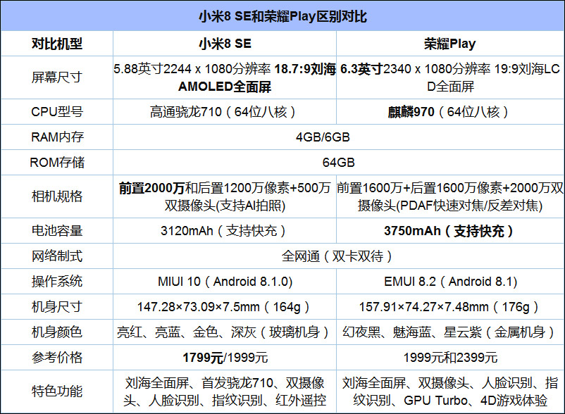Click the 64GB storage value

(x=339, y=163)
